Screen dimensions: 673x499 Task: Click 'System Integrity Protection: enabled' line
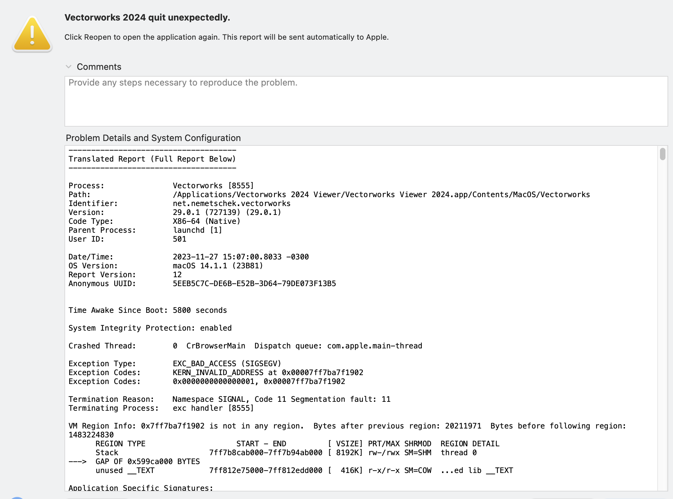click(150, 328)
